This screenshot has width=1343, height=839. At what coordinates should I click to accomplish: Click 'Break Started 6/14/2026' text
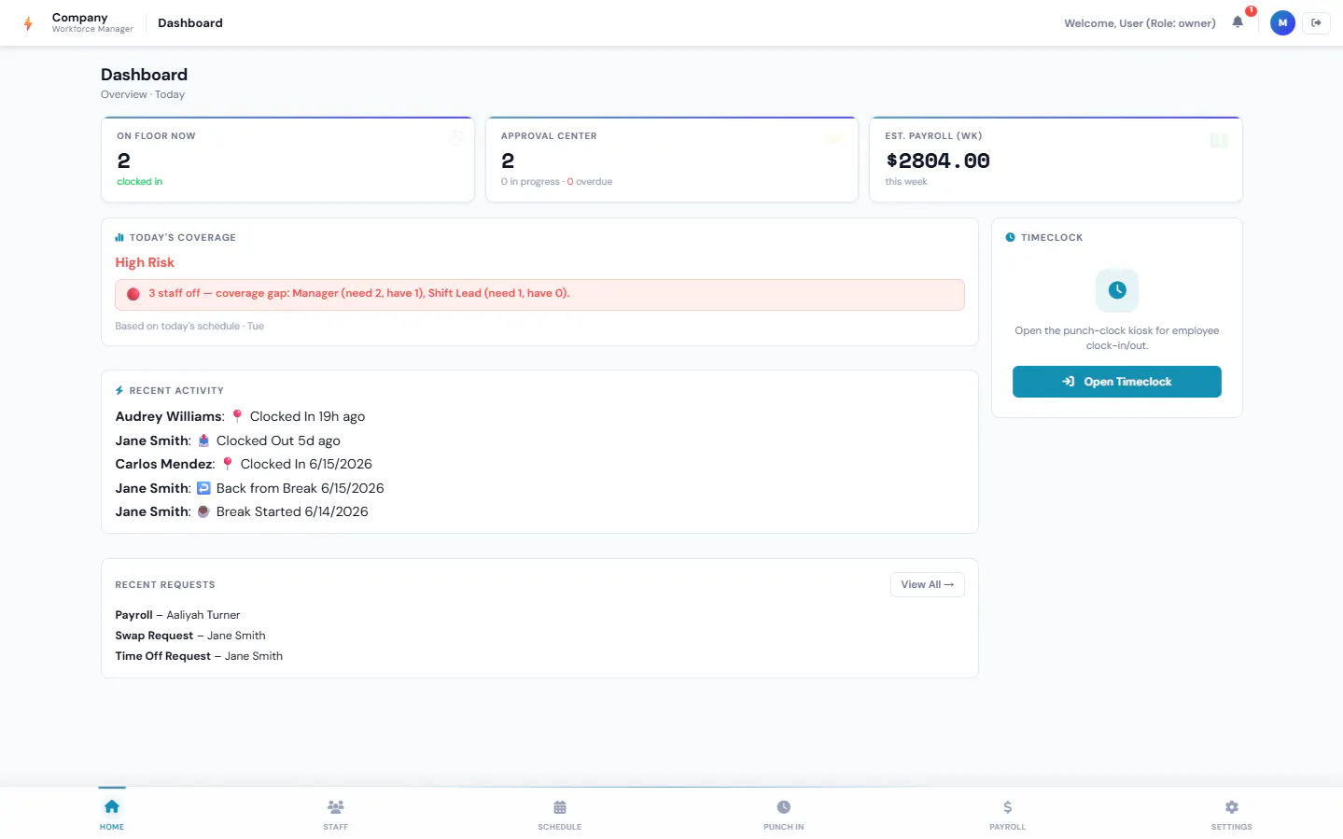click(x=292, y=511)
